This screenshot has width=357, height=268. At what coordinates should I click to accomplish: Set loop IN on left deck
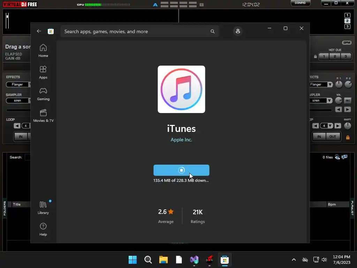[x=21, y=137]
